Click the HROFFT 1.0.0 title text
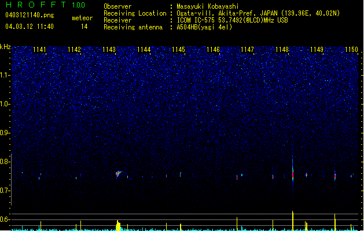364x231 pixels. click(46, 5)
